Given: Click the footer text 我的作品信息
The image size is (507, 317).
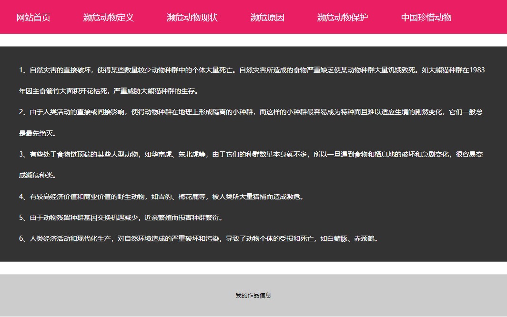Looking at the screenshot, I should (253, 296).
